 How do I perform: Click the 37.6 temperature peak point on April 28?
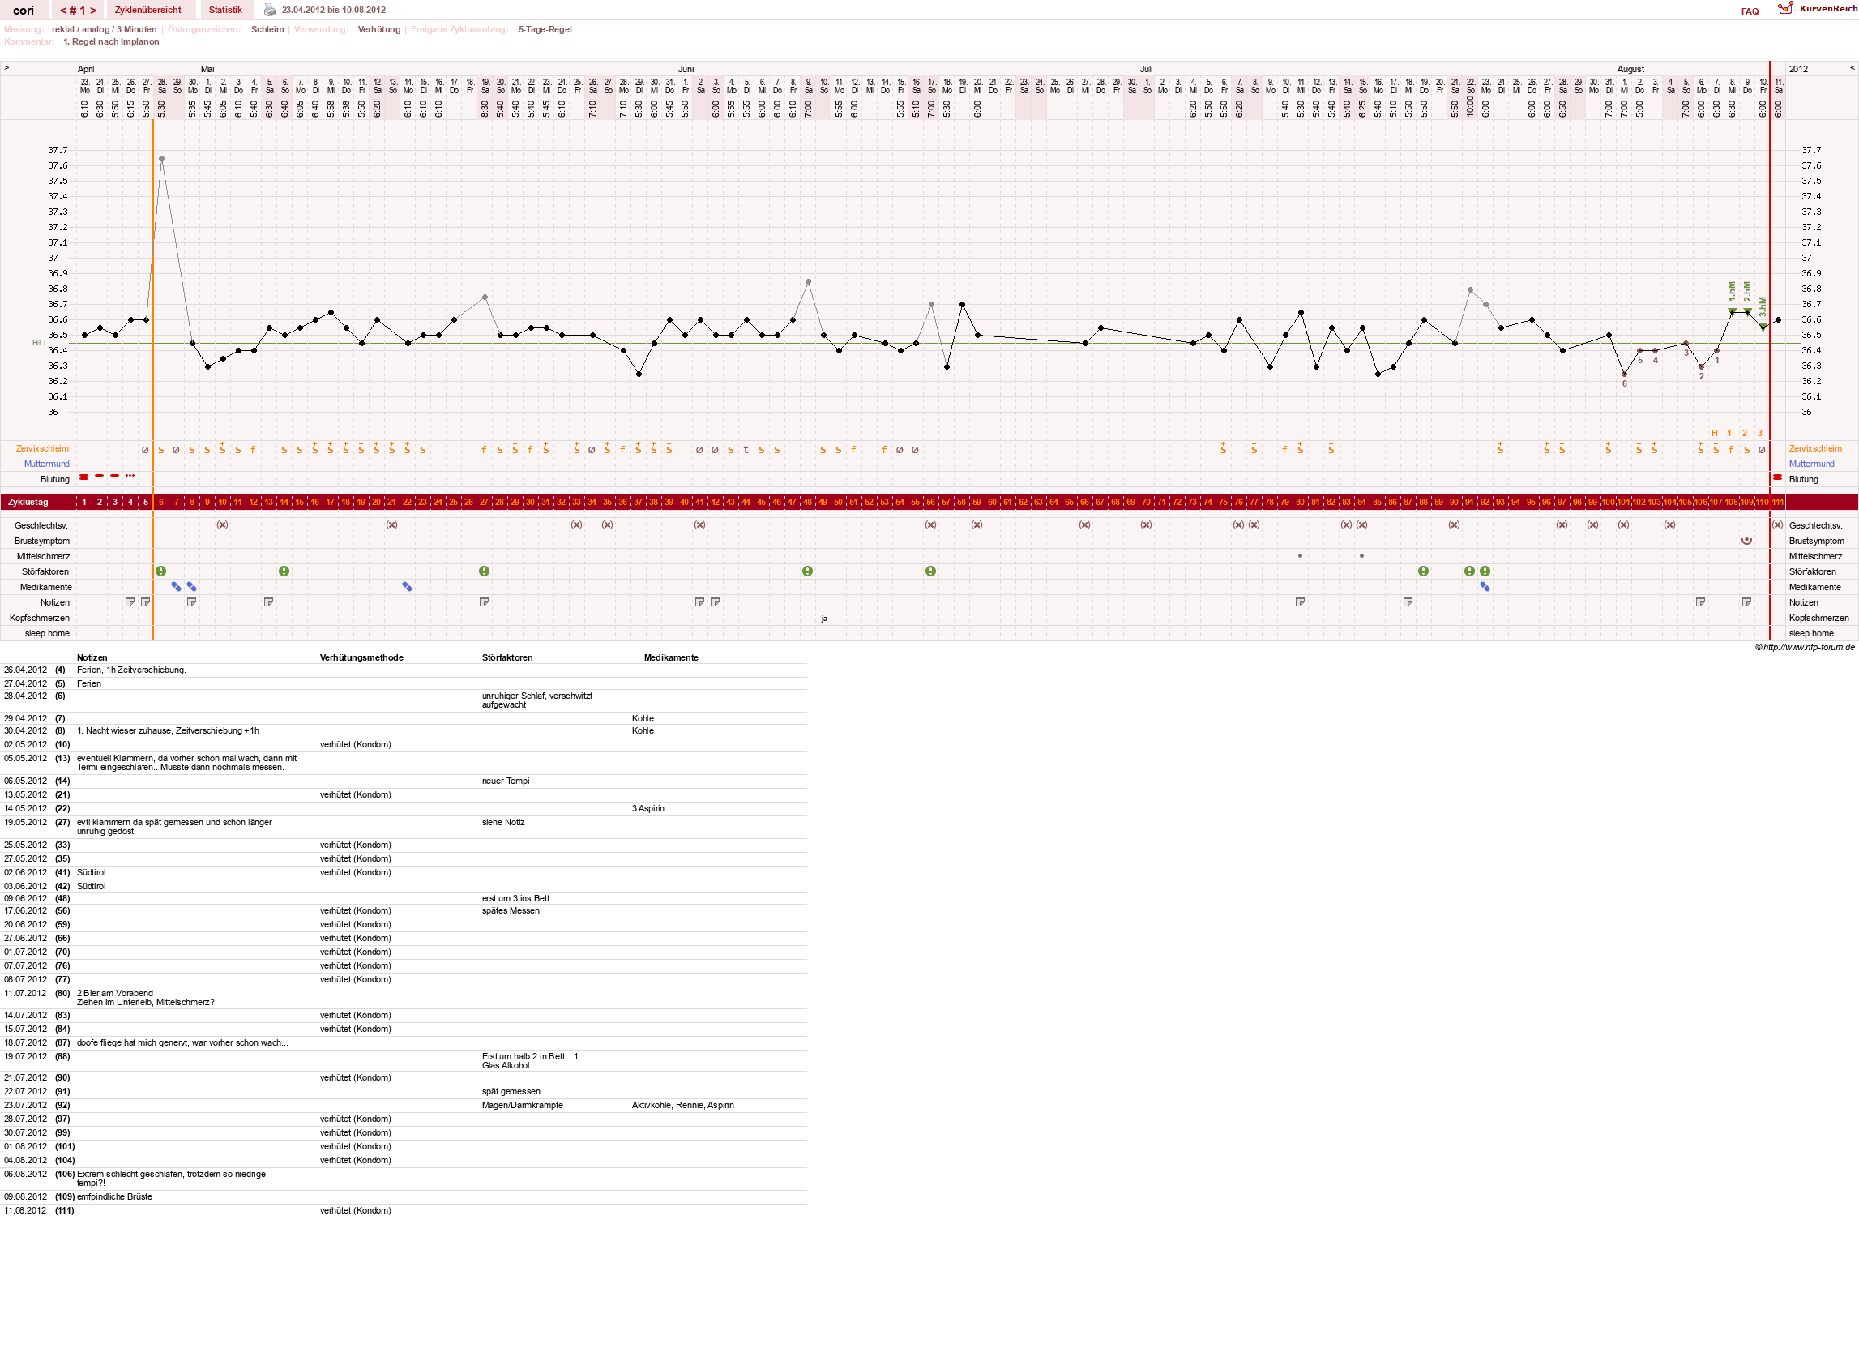[x=162, y=159]
